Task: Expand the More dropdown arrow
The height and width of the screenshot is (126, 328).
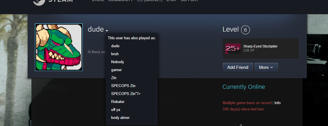Action: pos(272,67)
